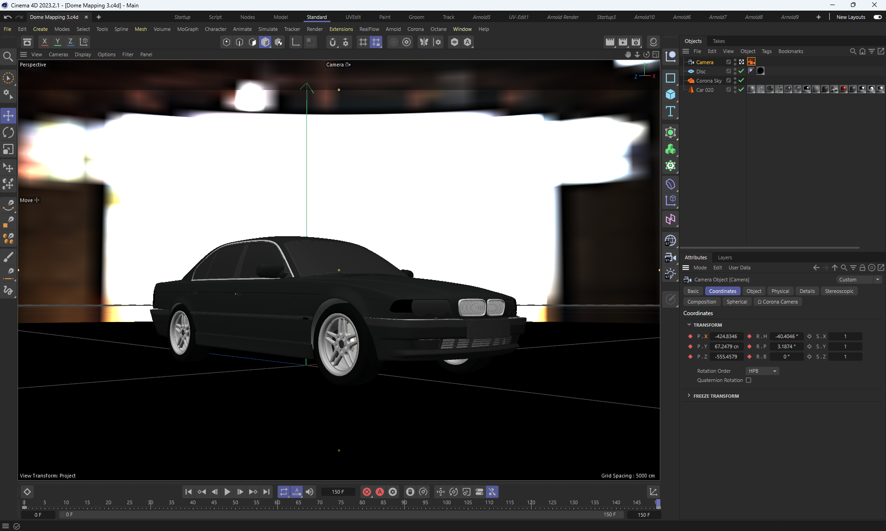The width and height of the screenshot is (886, 531).
Task: Select the Scale tool in left toolbar
Action: pos(8,149)
